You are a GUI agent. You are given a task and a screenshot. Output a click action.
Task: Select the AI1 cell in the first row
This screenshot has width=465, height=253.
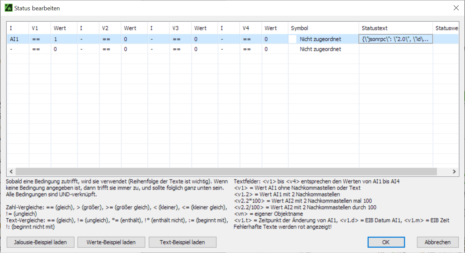coord(18,39)
